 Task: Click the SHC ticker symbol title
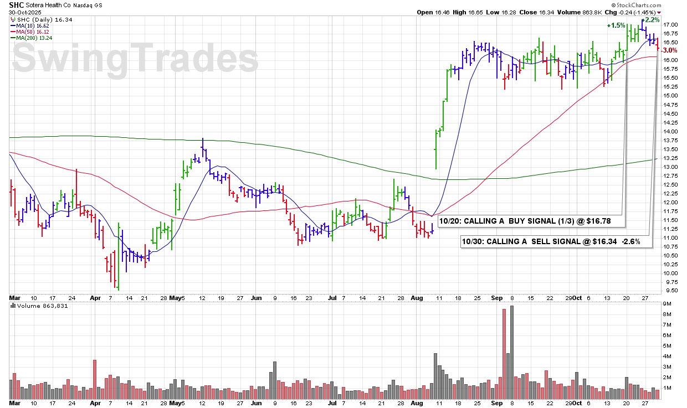[x=17, y=4]
